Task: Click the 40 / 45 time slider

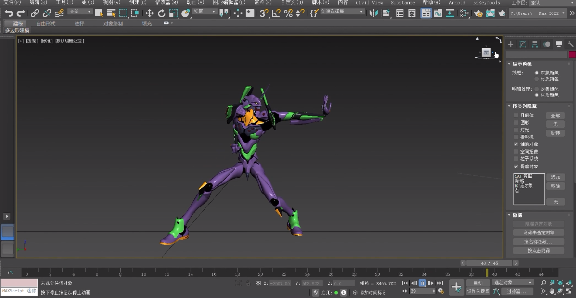Action: pyautogui.click(x=489, y=263)
